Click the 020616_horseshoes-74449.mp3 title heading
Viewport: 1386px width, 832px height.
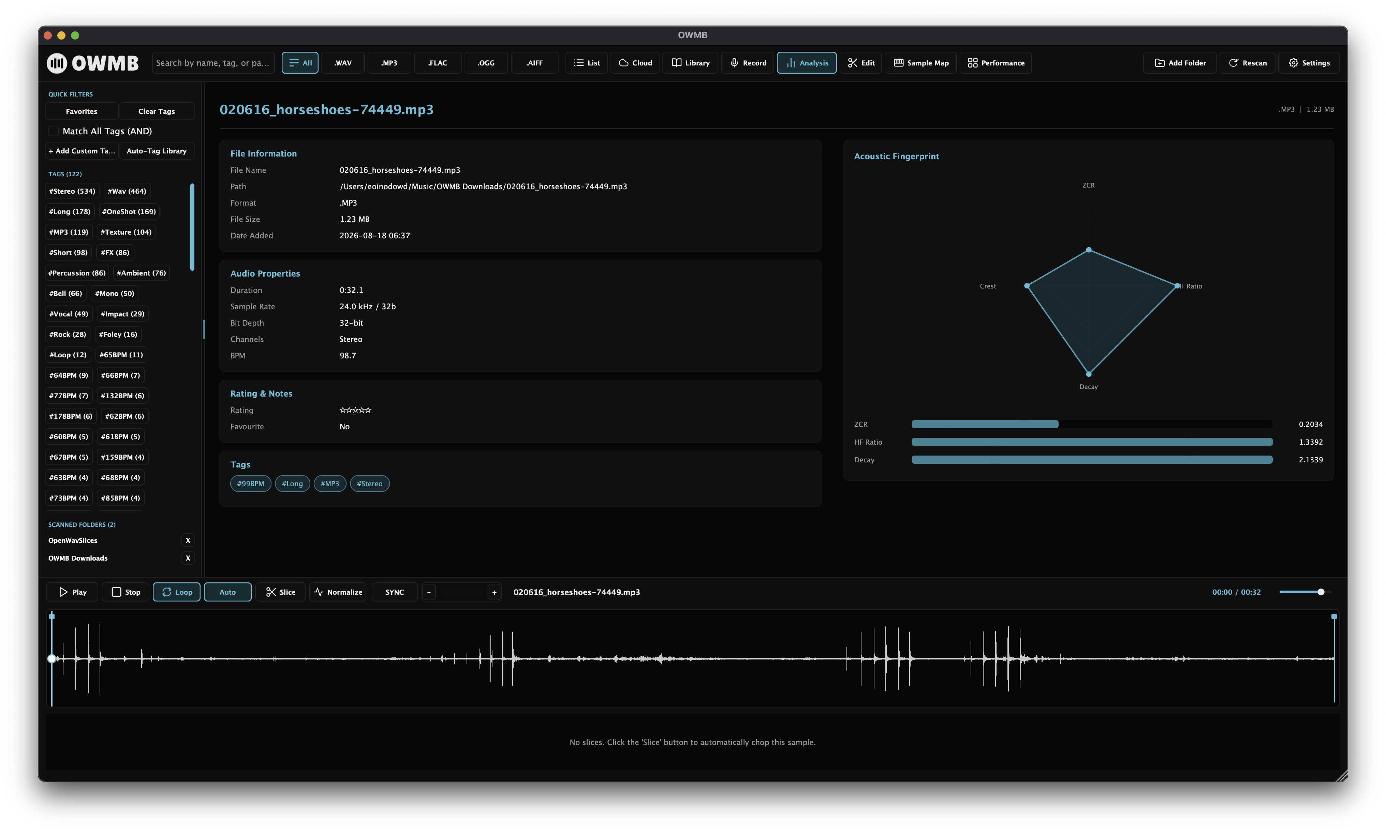326,109
